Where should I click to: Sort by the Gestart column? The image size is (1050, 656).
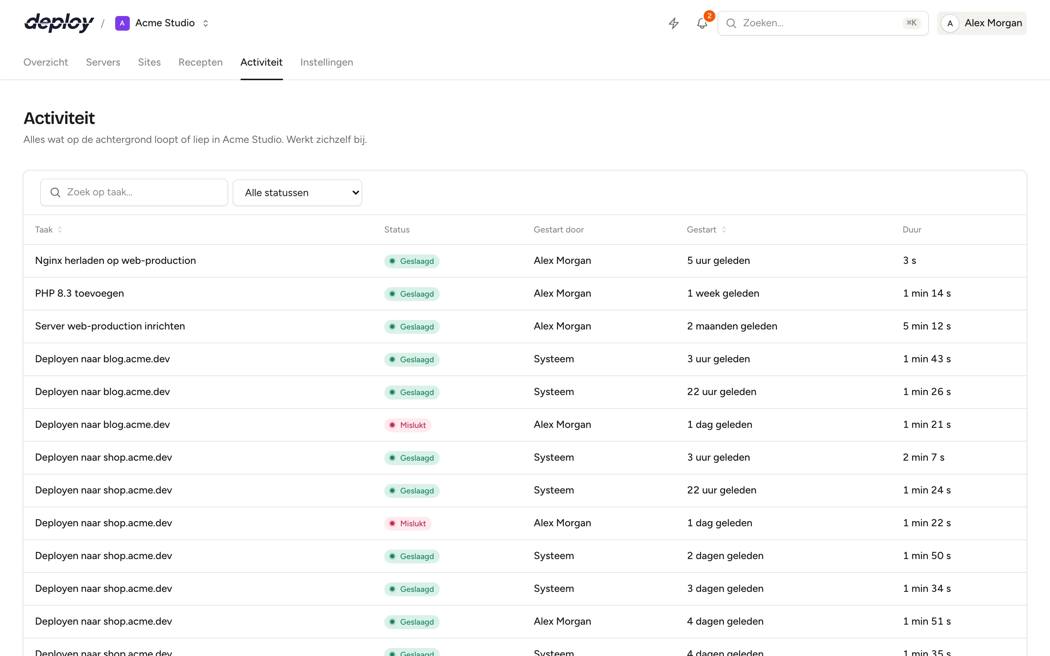coord(706,230)
